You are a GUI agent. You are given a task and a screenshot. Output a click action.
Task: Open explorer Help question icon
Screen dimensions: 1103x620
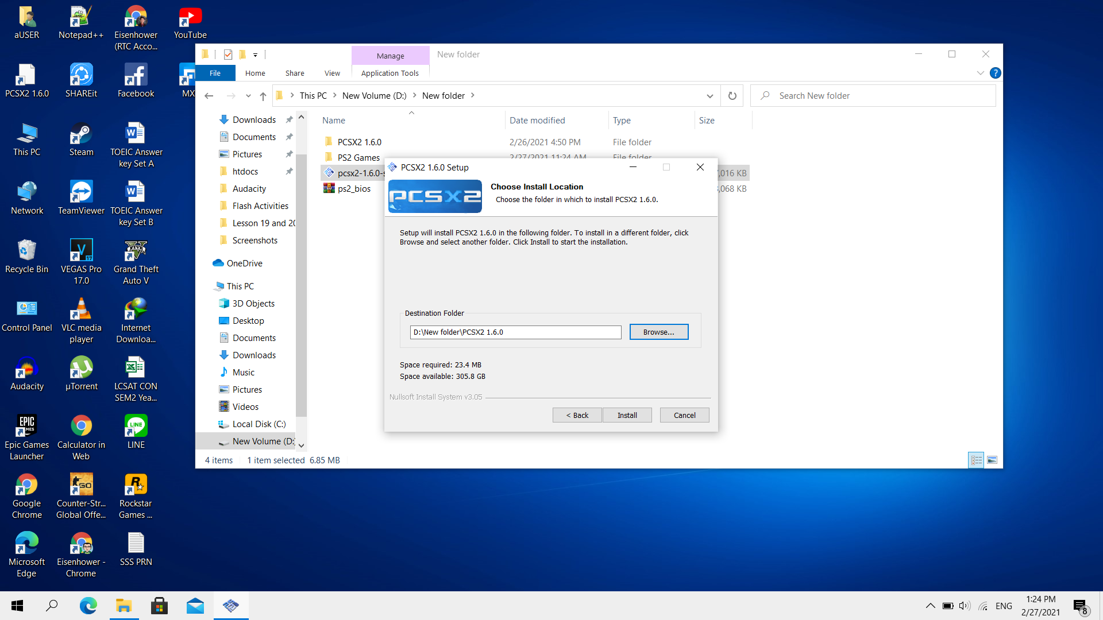pyautogui.click(x=996, y=73)
